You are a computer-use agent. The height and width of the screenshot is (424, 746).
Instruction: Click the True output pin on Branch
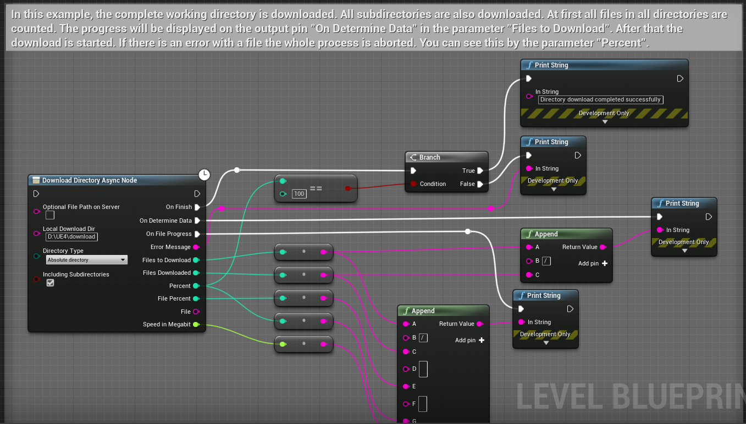[480, 171]
